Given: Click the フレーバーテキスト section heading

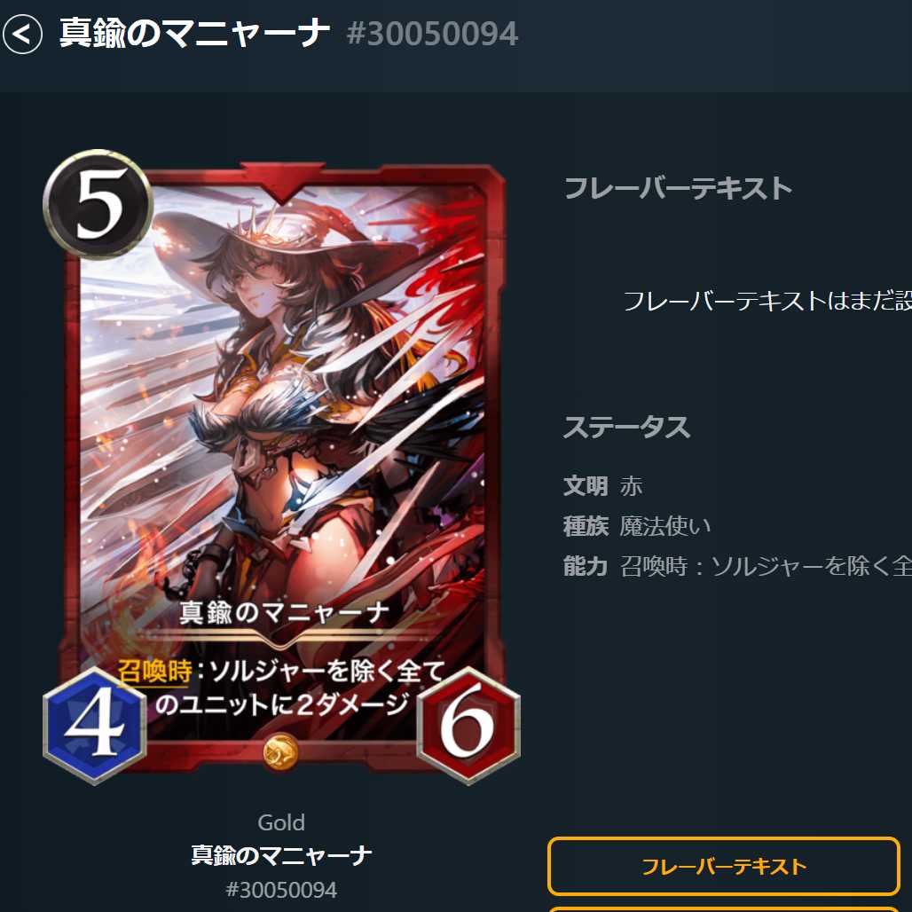Looking at the screenshot, I should click(678, 188).
